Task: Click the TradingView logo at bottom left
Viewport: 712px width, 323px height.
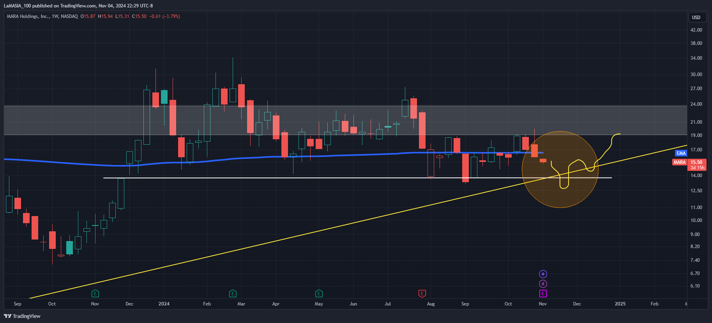Action: click(x=22, y=316)
